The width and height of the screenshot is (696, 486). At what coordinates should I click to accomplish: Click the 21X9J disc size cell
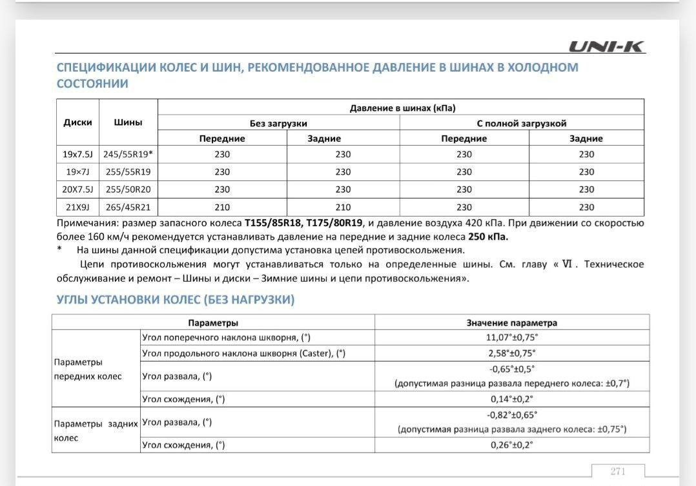point(77,207)
